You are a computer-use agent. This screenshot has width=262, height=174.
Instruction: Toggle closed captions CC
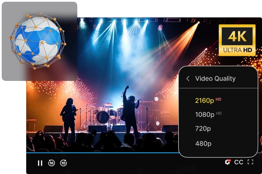click(238, 162)
